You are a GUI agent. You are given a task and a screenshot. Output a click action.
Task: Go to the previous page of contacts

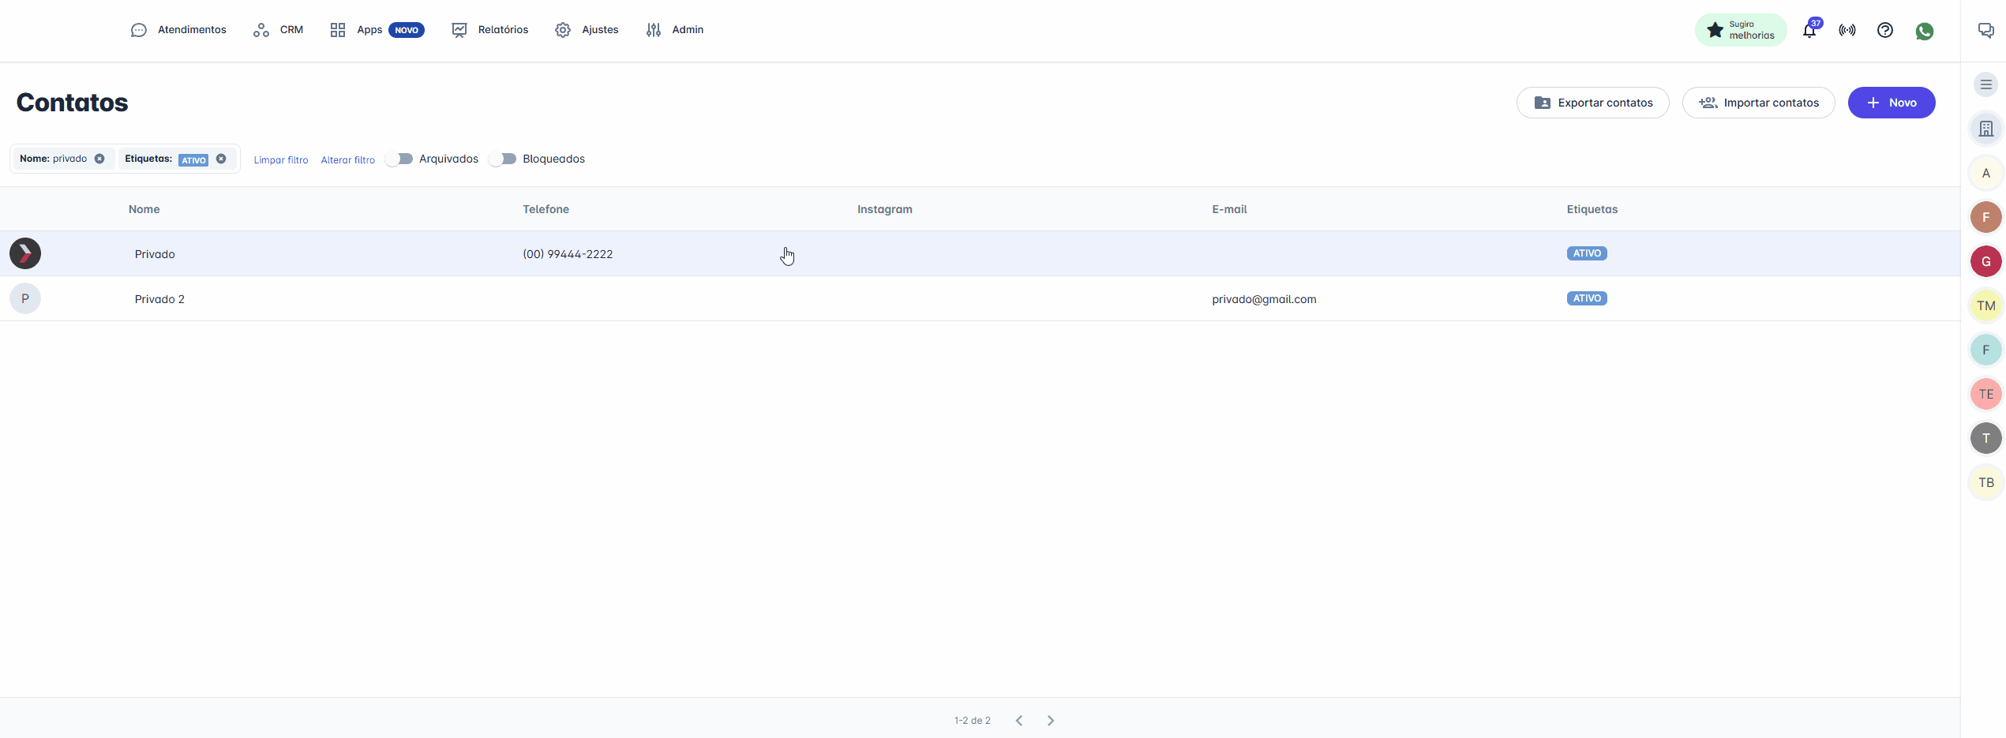1019,721
